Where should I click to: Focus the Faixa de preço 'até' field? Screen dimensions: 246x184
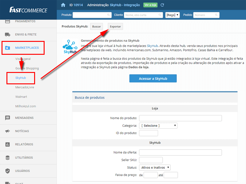[x=171, y=175]
